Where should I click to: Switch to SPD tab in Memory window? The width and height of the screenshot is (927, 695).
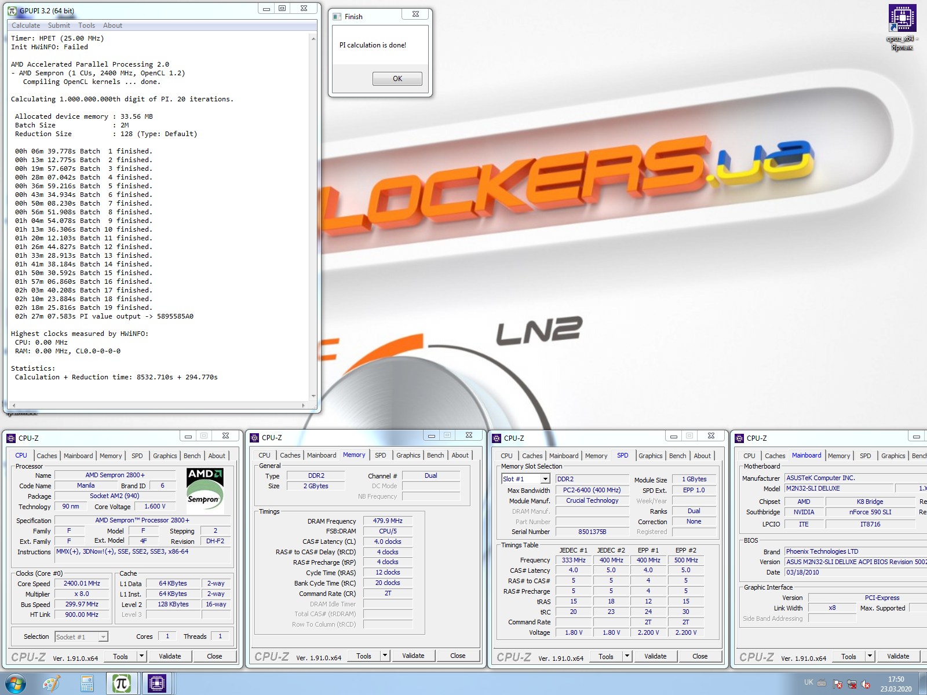tap(381, 455)
